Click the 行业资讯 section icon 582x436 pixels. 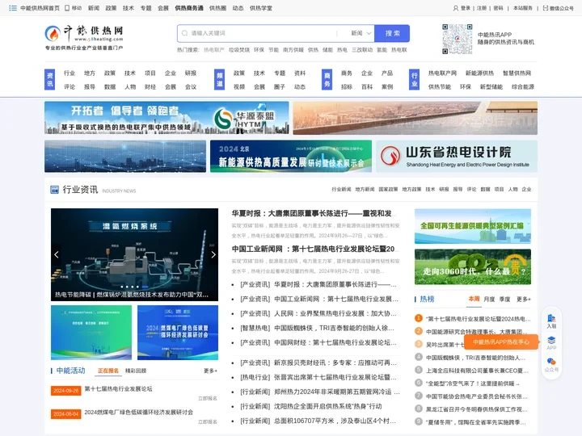click(54, 190)
